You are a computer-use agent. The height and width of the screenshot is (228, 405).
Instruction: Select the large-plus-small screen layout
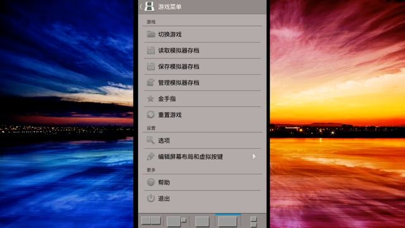coord(177,222)
